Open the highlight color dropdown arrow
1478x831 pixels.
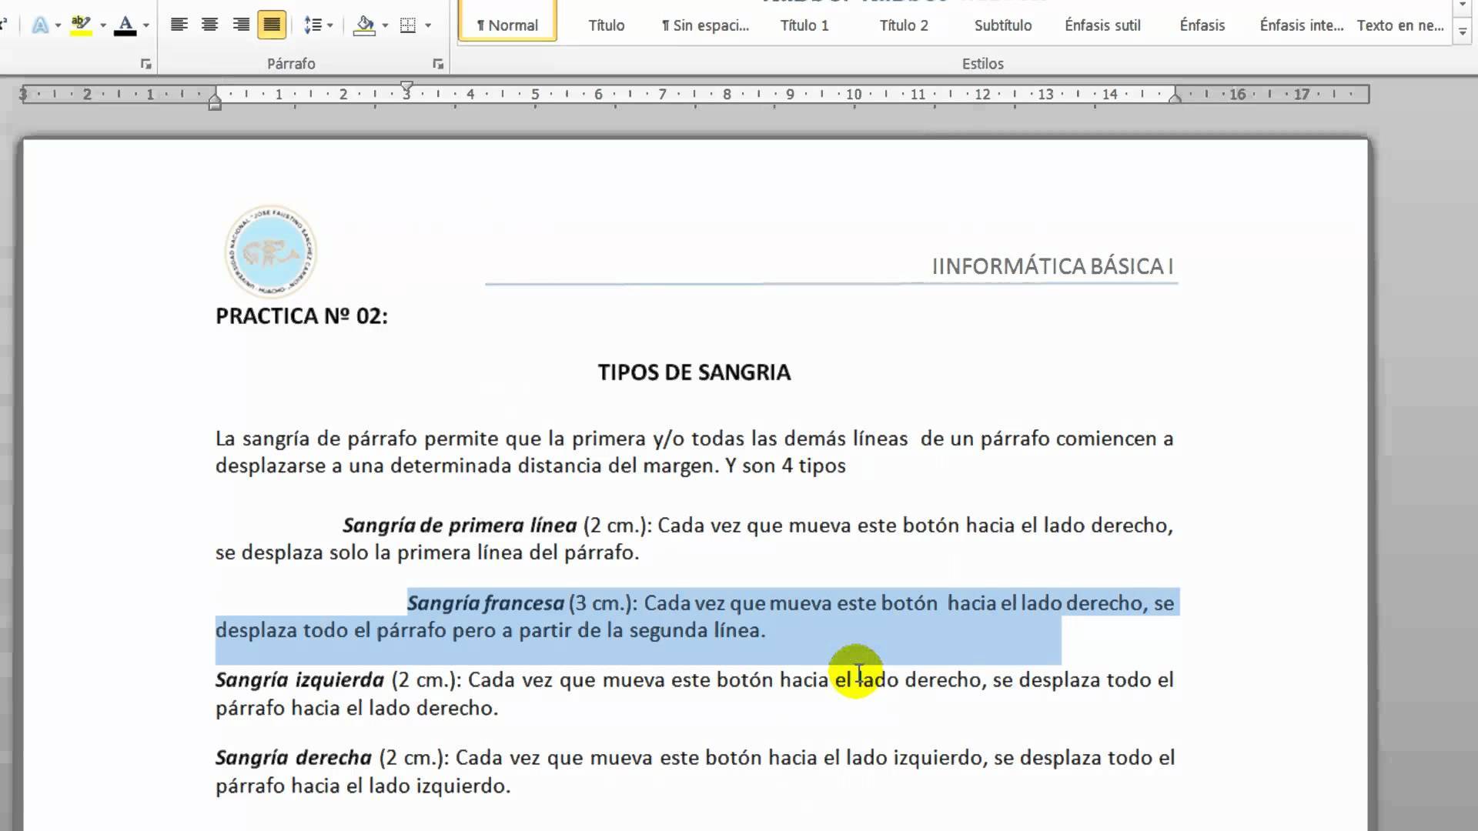[x=103, y=25]
